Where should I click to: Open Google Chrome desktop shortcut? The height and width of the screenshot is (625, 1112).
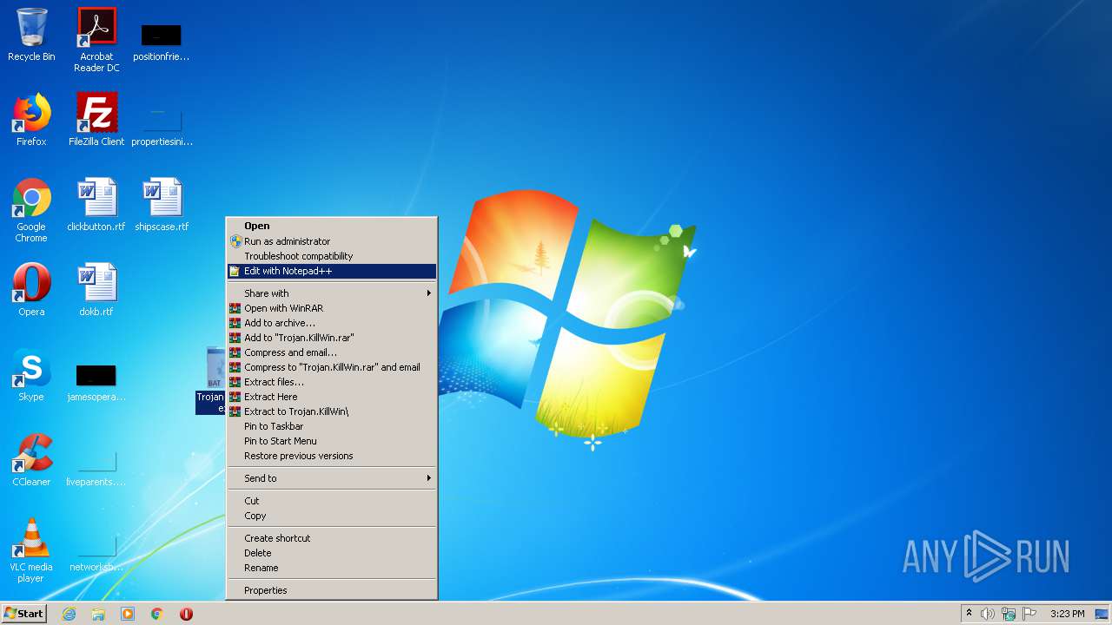pyautogui.click(x=31, y=210)
